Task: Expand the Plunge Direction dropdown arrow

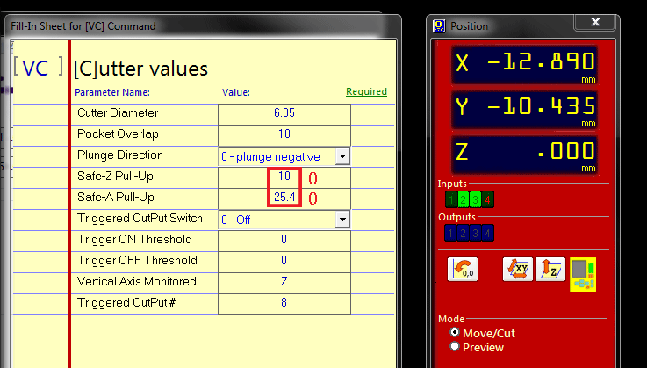Action: (x=342, y=156)
